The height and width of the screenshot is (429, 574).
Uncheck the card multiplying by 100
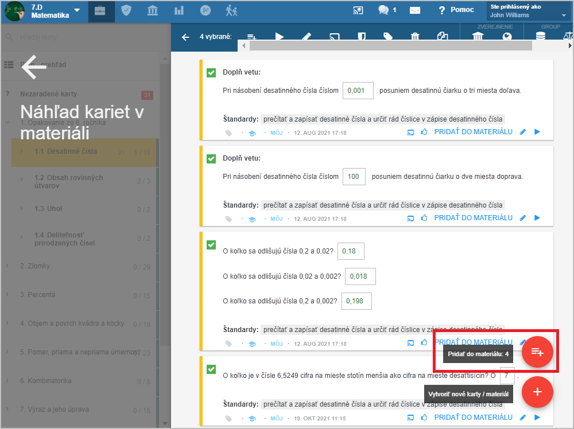[211, 159]
